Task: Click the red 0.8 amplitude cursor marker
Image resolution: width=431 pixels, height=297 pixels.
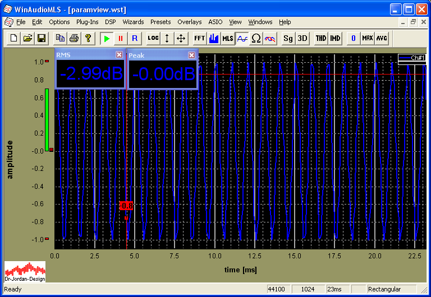Action: [x=126, y=206]
